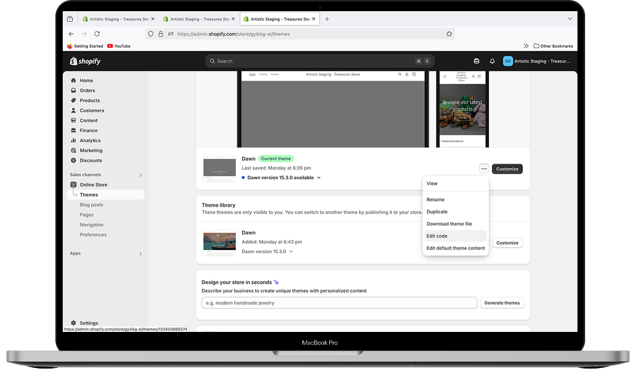Viewport: 636px width, 371px height.
Task: Focus the Shopify search bar
Action: [x=320, y=61]
